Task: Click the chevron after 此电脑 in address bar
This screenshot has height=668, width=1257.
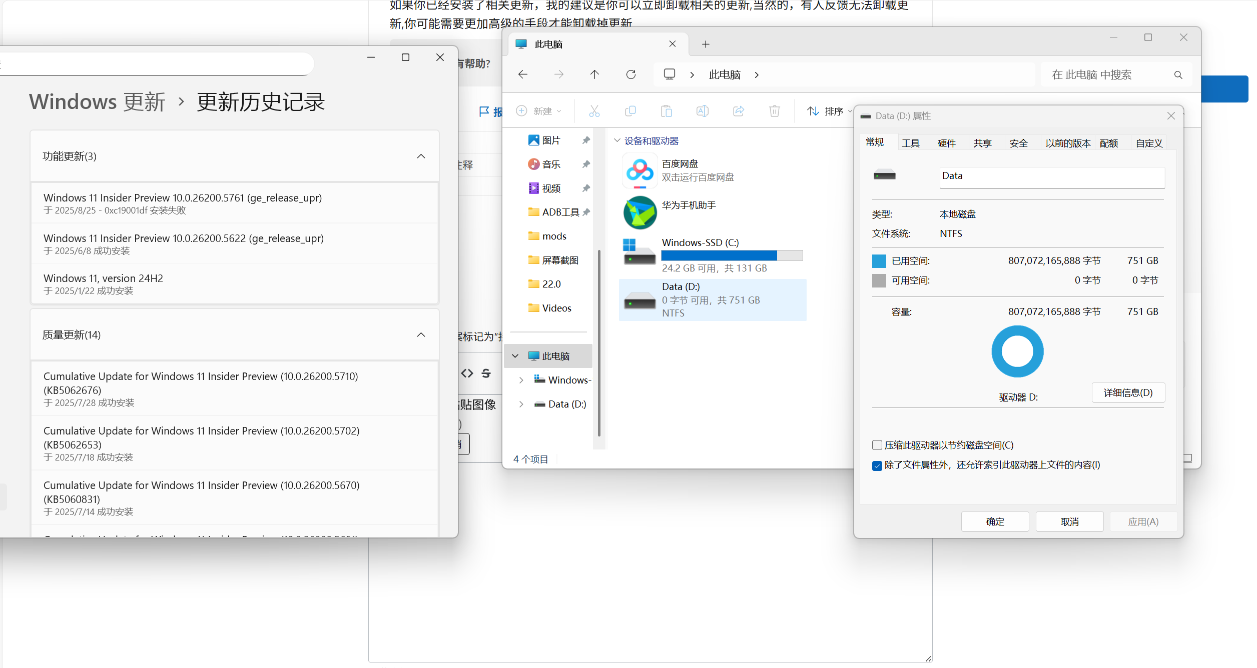Action: click(757, 75)
